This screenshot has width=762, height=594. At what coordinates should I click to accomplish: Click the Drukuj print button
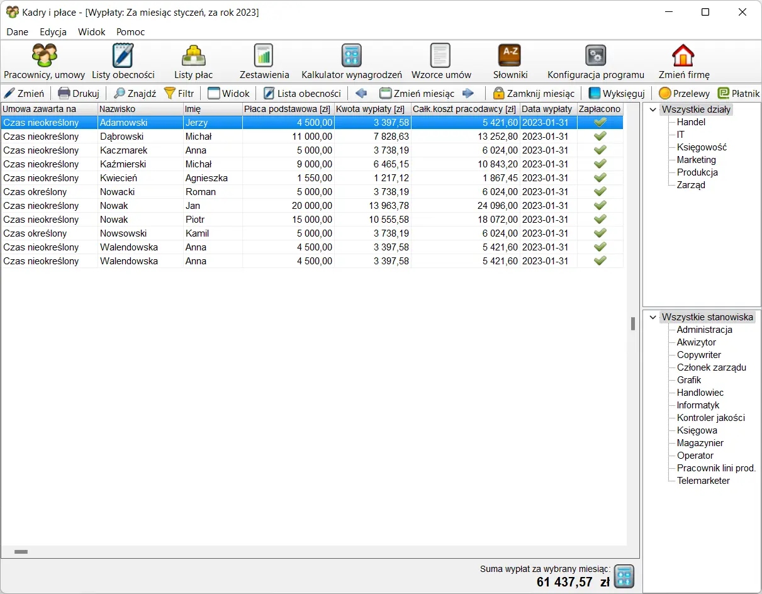pyautogui.click(x=79, y=94)
